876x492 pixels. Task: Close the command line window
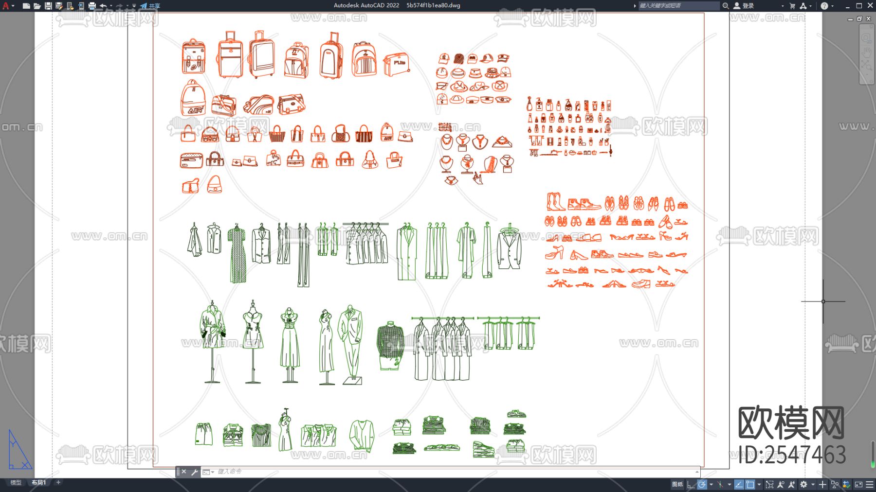tap(184, 472)
